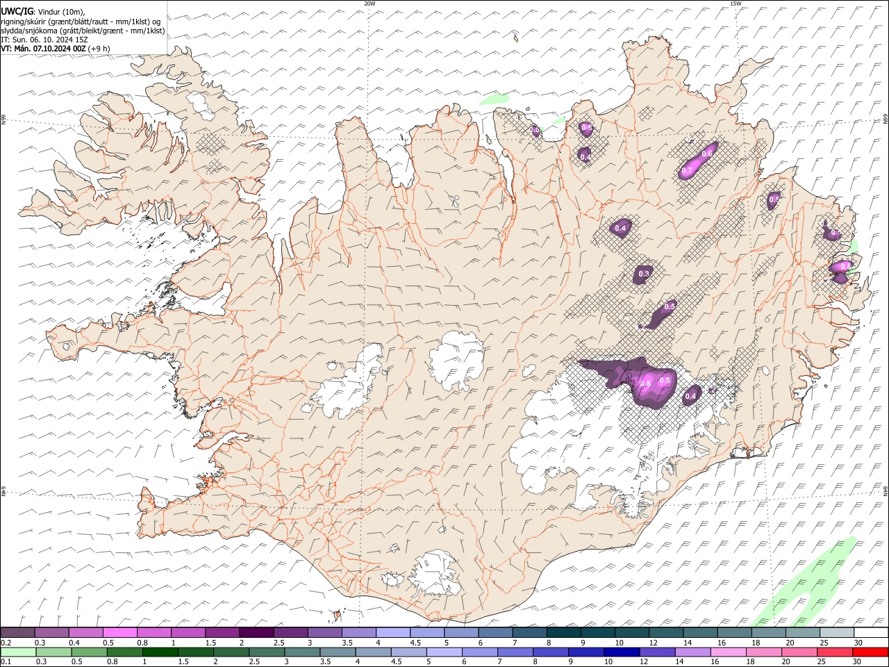Click 0.8 value in large glacier snow patch
Viewport: 889px width, 667px height.
pyautogui.click(x=645, y=384)
